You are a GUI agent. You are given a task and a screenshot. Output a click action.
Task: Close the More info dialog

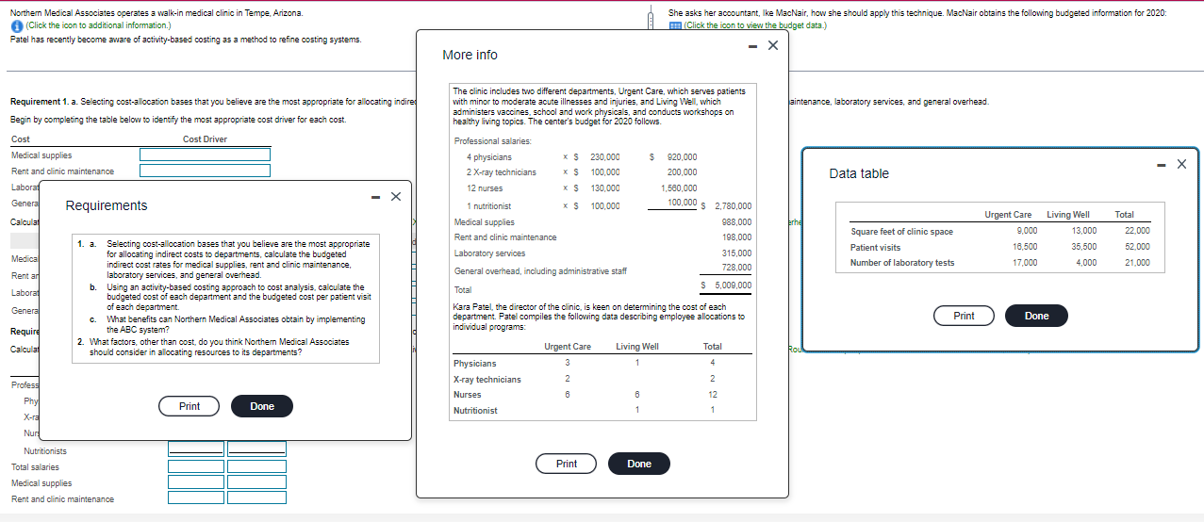click(773, 45)
